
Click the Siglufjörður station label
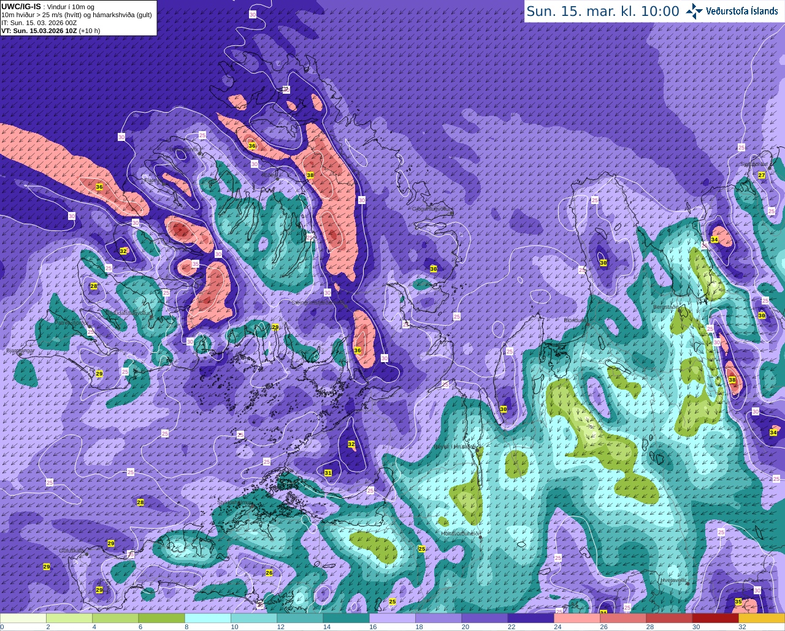coord(754,164)
